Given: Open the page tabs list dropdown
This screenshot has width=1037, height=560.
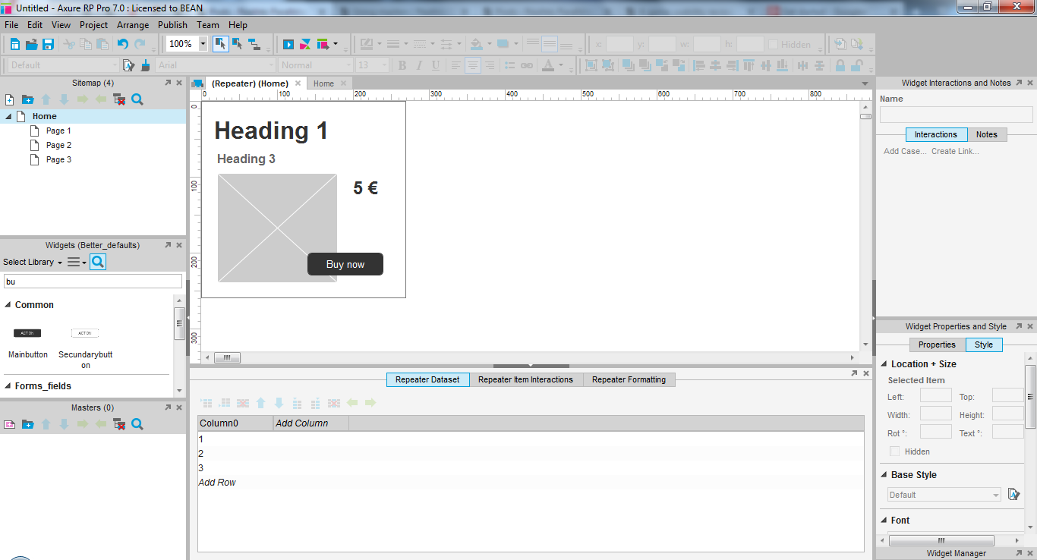Looking at the screenshot, I should (865, 83).
